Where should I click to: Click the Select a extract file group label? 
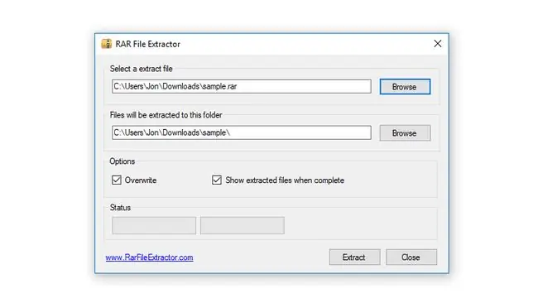pos(141,69)
